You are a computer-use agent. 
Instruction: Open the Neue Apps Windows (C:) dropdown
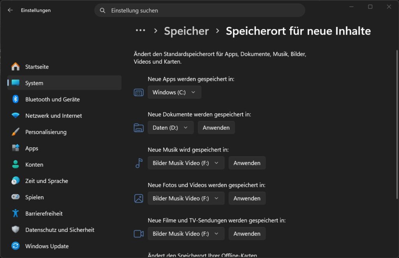pyautogui.click(x=174, y=92)
